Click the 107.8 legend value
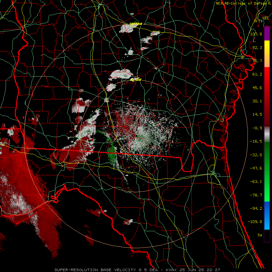 click(256, 34)
